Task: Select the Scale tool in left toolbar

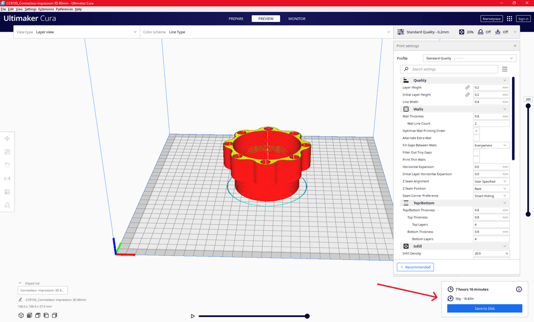Action: (x=7, y=152)
